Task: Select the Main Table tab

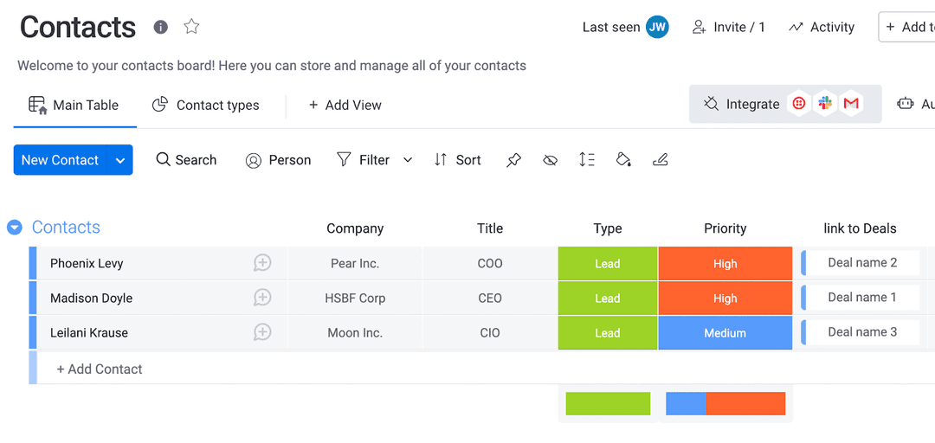Action: [x=74, y=105]
